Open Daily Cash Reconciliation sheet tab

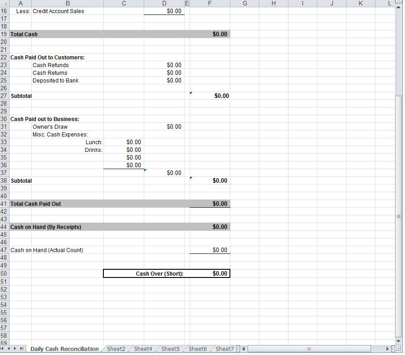point(64,349)
